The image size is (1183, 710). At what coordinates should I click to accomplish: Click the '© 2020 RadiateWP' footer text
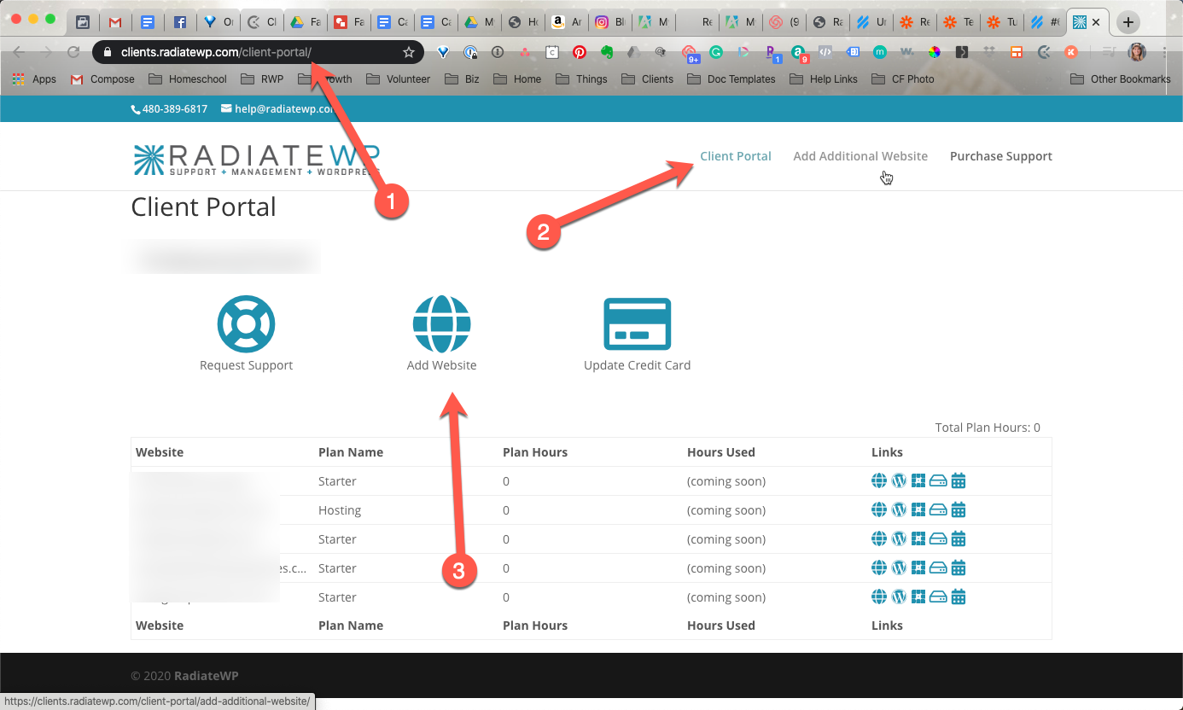[185, 676]
